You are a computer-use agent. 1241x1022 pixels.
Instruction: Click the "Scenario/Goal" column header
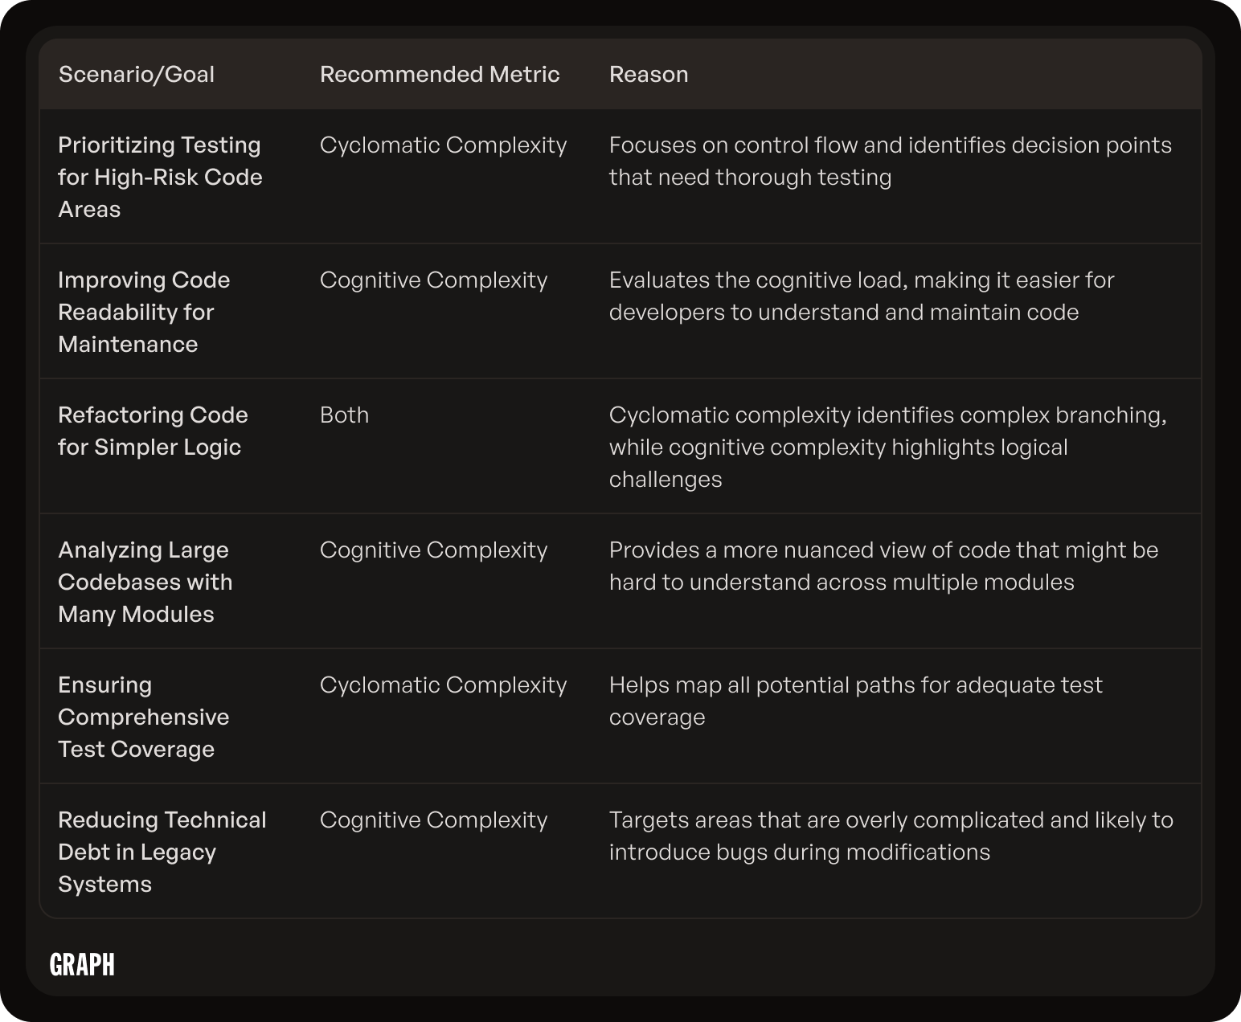pyautogui.click(x=137, y=75)
